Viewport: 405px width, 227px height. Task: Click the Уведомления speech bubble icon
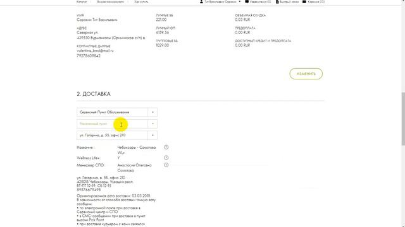point(247,1)
